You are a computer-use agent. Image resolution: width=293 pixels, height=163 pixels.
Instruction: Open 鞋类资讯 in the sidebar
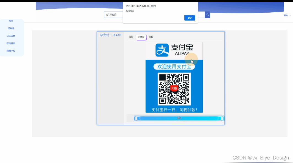click(x=11, y=43)
